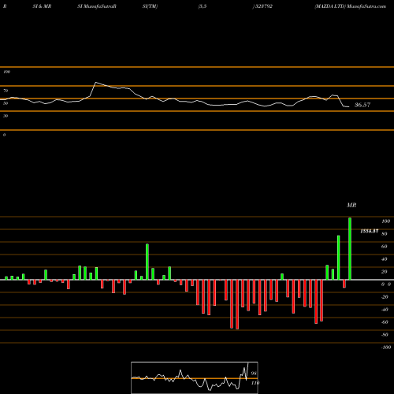The image size is (394, 394).
Task: Click the RSI axis label 100
Action: coord(6,72)
